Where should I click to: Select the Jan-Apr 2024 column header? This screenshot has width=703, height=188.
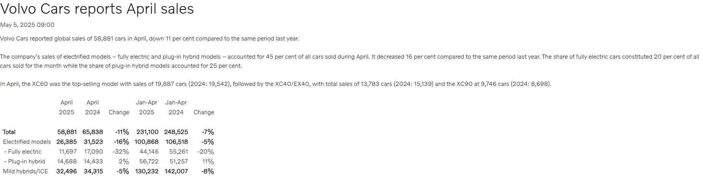[x=176, y=107]
